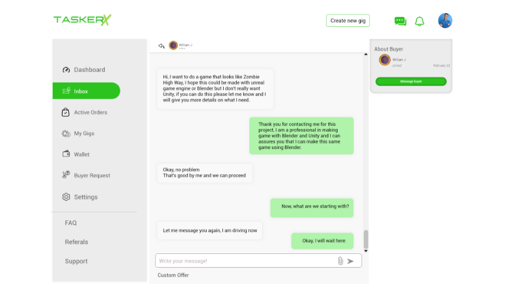The height and width of the screenshot is (284, 505).
Task: Click the Dashboard speedometer icon
Action: (66, 70)
